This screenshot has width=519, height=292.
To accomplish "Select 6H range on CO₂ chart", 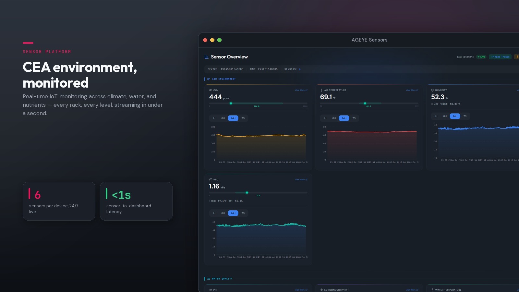I will pyautogui.click(x=223, y=118).
